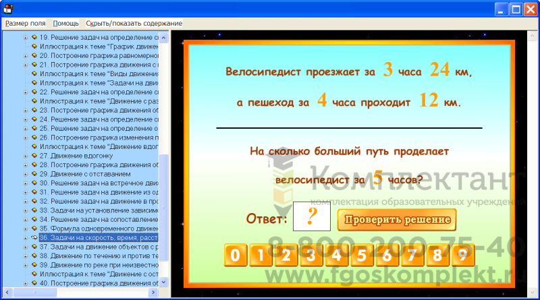Expand tree item 21. Построение графика движения
Screen dimensions: 540x300
coord(26,65)
